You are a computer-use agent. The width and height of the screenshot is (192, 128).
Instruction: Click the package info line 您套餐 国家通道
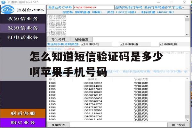pos(118,12)
